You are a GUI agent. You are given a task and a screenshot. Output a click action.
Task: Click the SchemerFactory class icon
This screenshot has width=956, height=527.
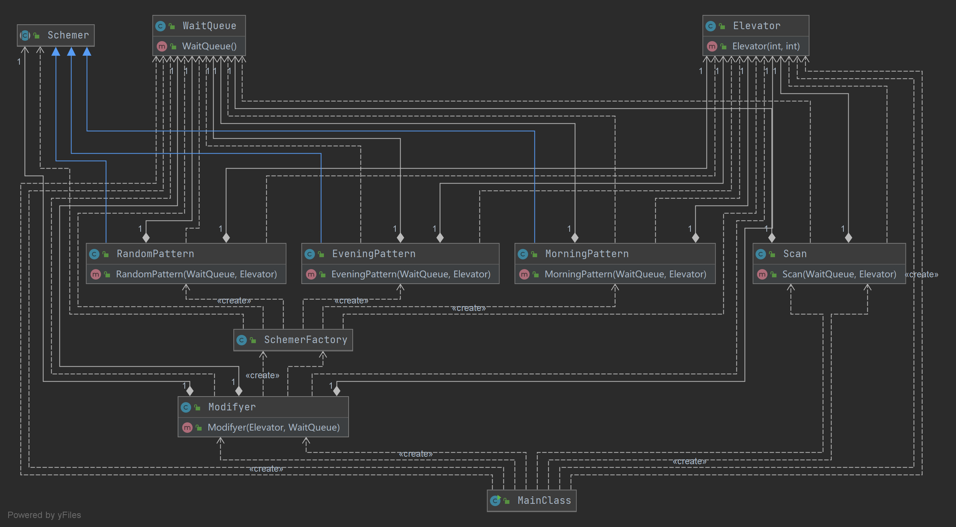242,340
